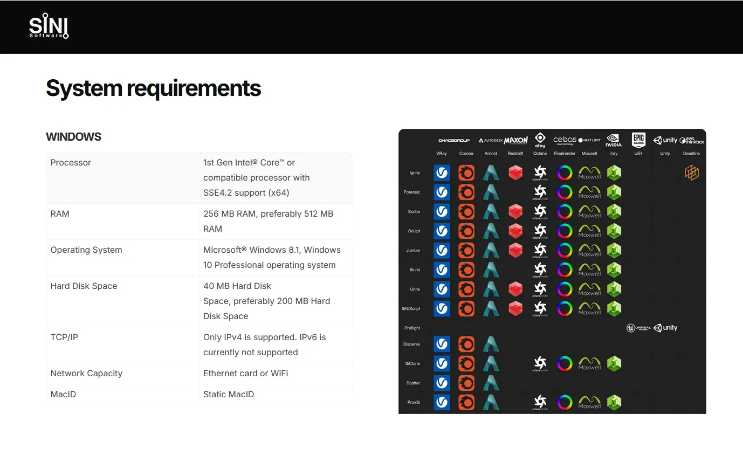Click the Epic Games logo

(x=638, y=140)
